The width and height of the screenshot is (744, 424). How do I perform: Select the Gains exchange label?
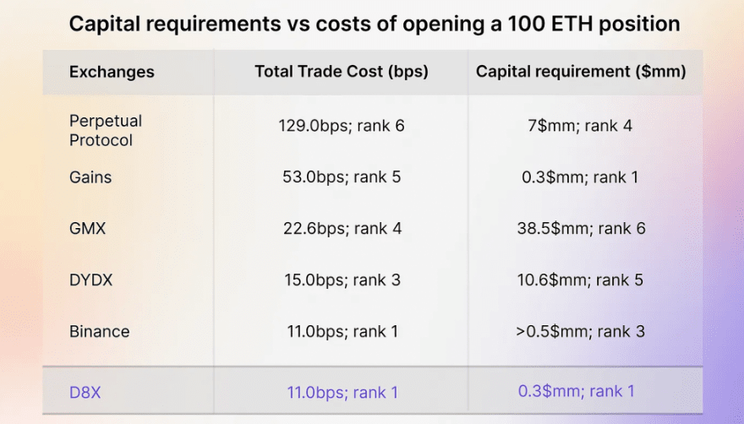pos(90,177)
